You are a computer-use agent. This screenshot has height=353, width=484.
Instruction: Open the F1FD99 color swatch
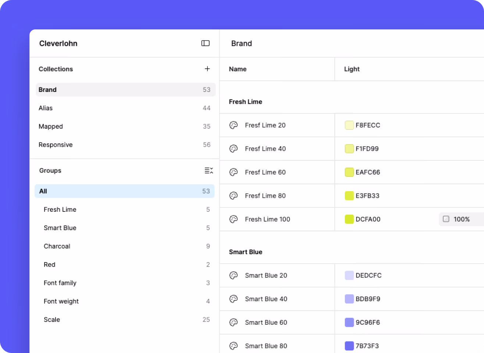pyautogui.click(x=349, y=149)
